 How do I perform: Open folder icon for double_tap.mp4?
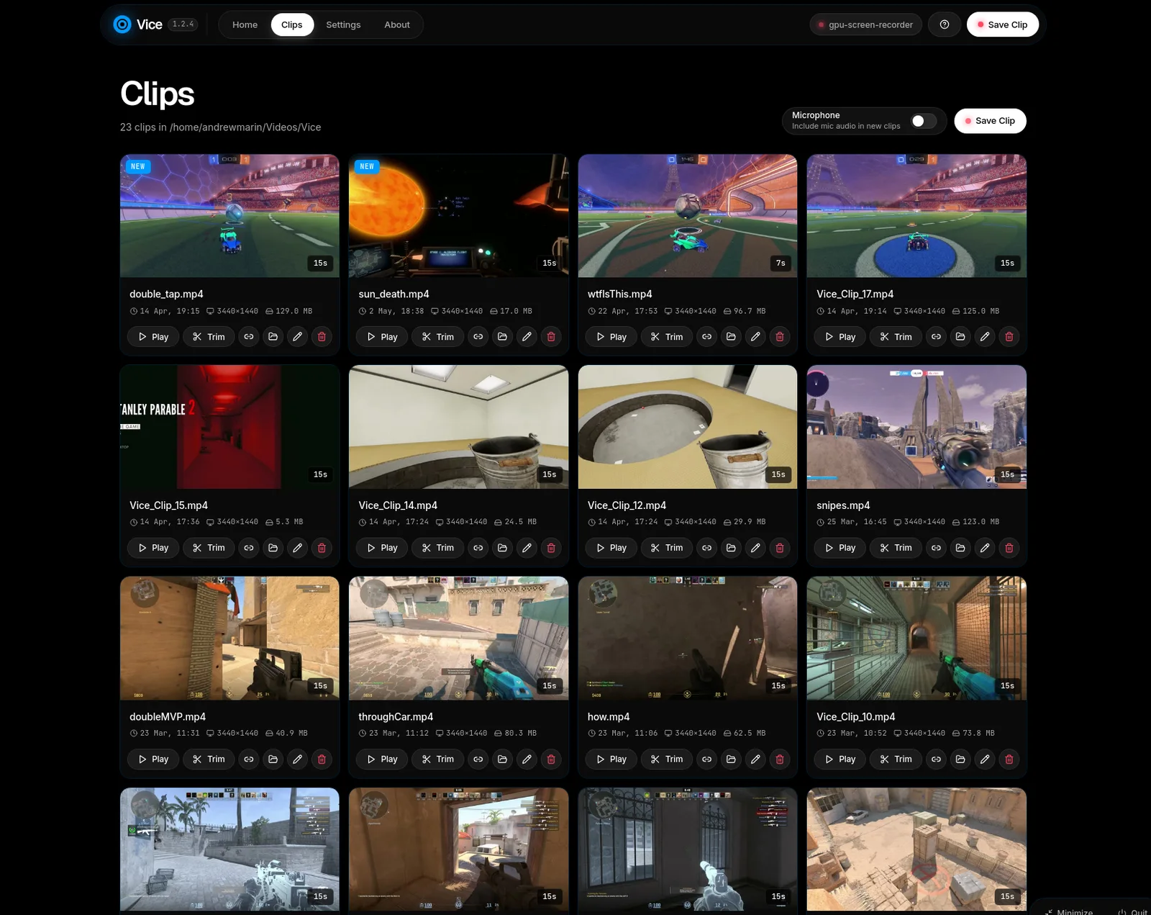click(x=273, y=336)
